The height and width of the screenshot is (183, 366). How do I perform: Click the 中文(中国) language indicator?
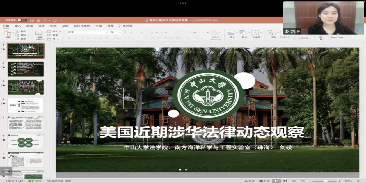click(35, 181)
